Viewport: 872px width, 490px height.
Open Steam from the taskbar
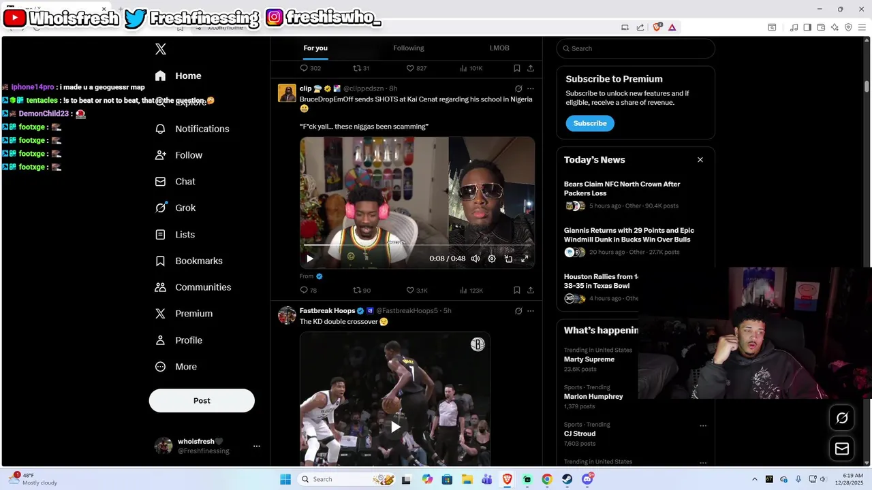(567, 479)
